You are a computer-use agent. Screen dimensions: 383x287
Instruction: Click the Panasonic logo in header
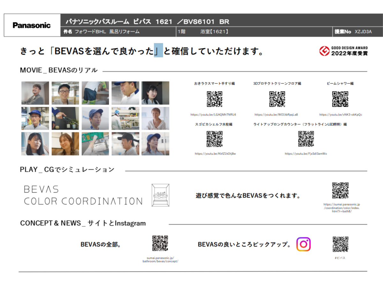pos(32,25)
